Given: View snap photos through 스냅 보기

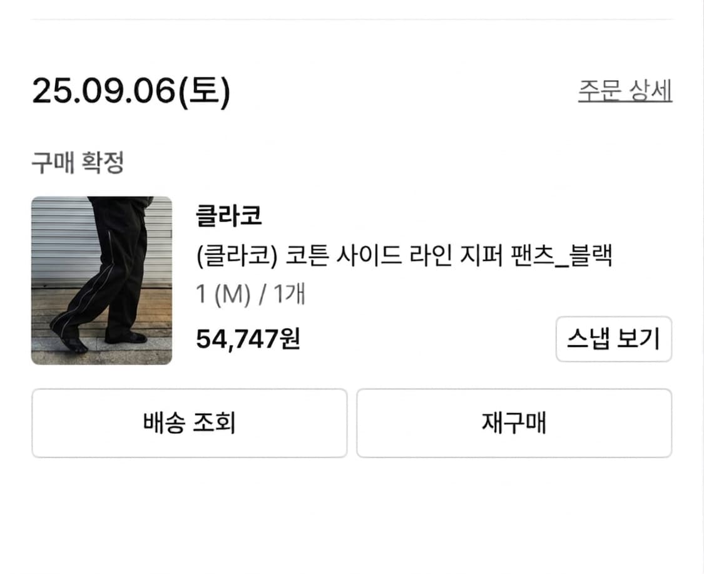Looking at the screenshot, I should [614, 339].
